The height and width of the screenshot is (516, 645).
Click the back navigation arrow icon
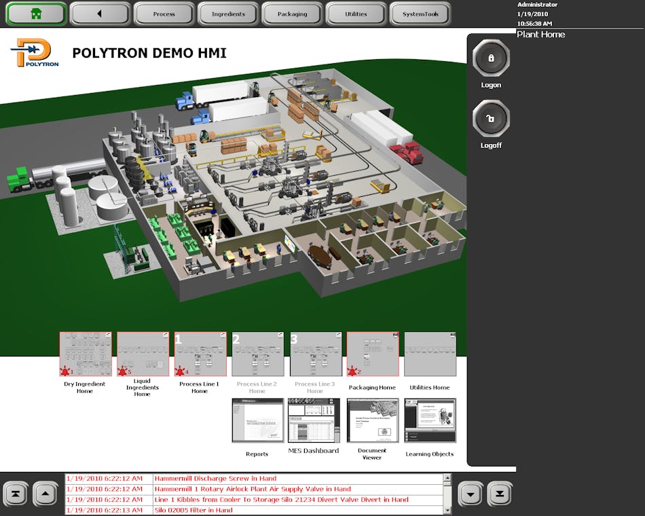pyautogui.click(x=100, y=13)
